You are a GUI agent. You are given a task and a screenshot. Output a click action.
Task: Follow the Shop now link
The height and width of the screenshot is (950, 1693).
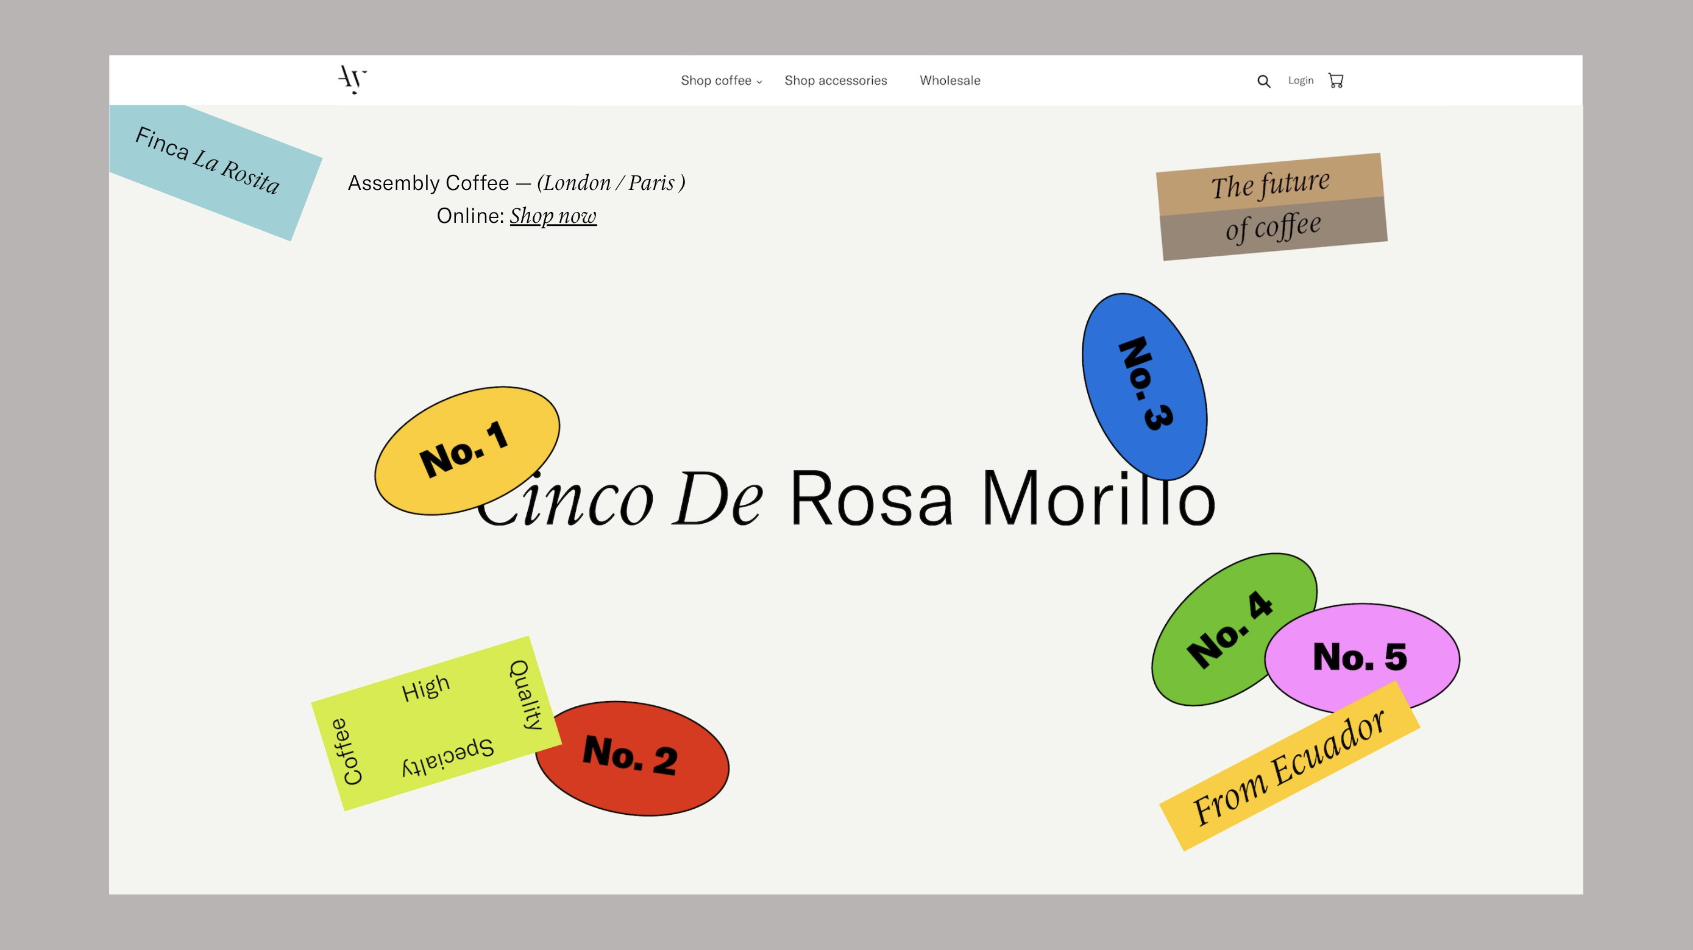click(x=553, y=216)
